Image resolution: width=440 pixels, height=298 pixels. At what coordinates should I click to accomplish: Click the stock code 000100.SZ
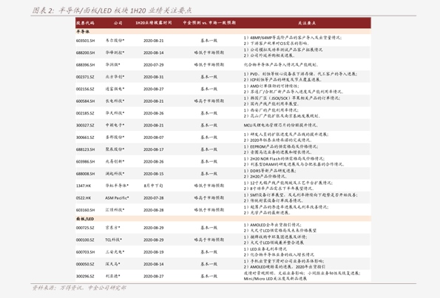[x=85, y=240]
